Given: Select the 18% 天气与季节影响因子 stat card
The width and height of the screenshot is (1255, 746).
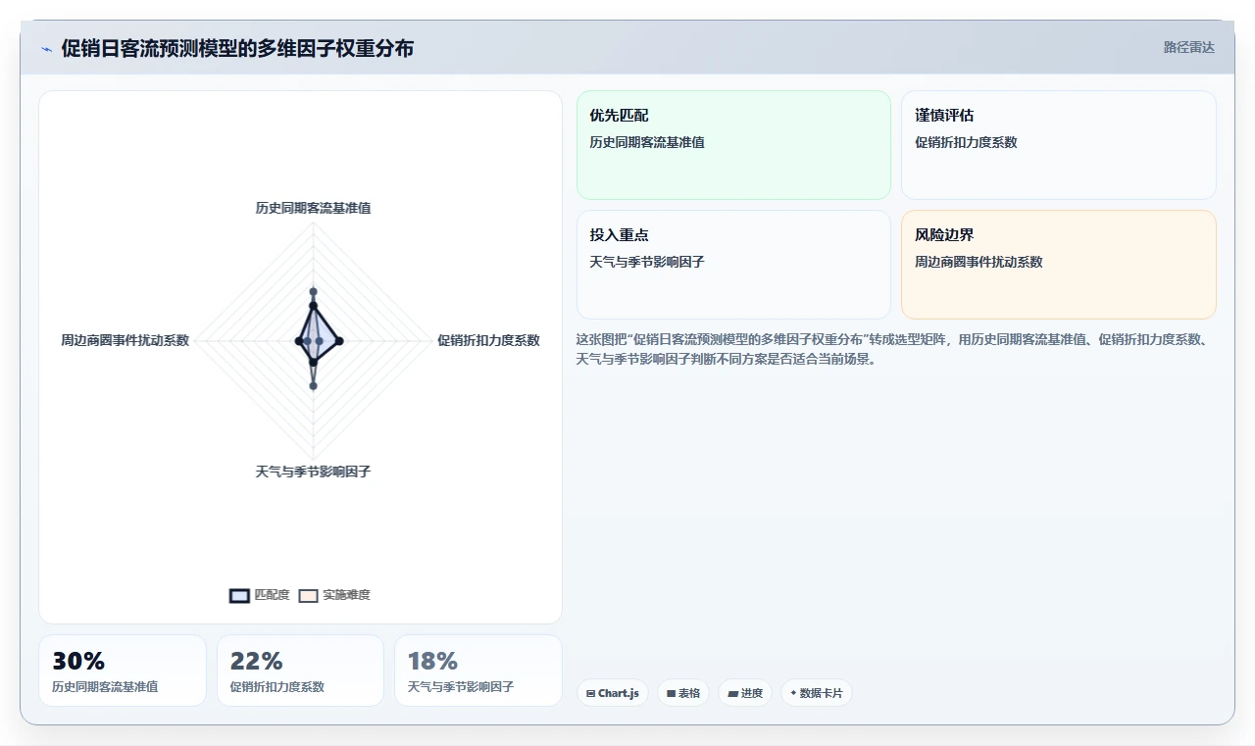Looking at the screenshot, I should [478, 671].
